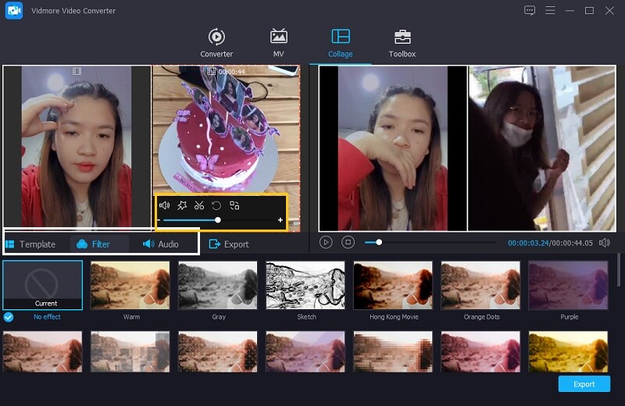
Task: Toggle the preview volume speaker icon
Action: 604,243
